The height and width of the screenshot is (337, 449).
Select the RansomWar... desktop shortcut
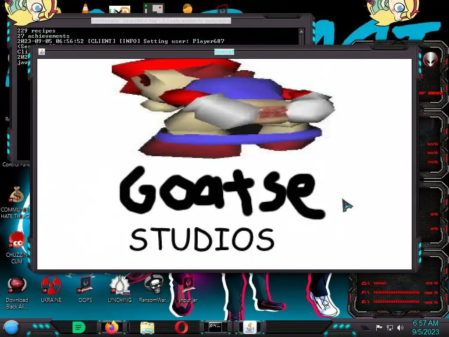coord(154,290)
